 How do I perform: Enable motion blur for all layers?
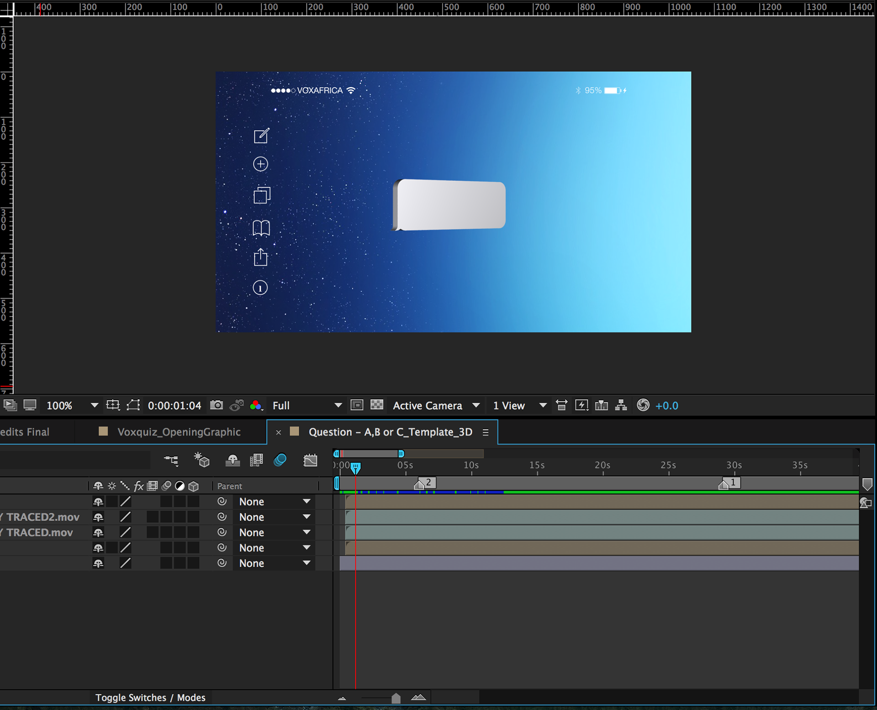click(x=280, y=460)
